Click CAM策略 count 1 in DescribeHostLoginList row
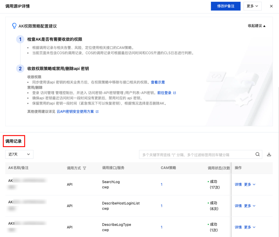This screenshot has height=237, width=279. coord(162,206)
